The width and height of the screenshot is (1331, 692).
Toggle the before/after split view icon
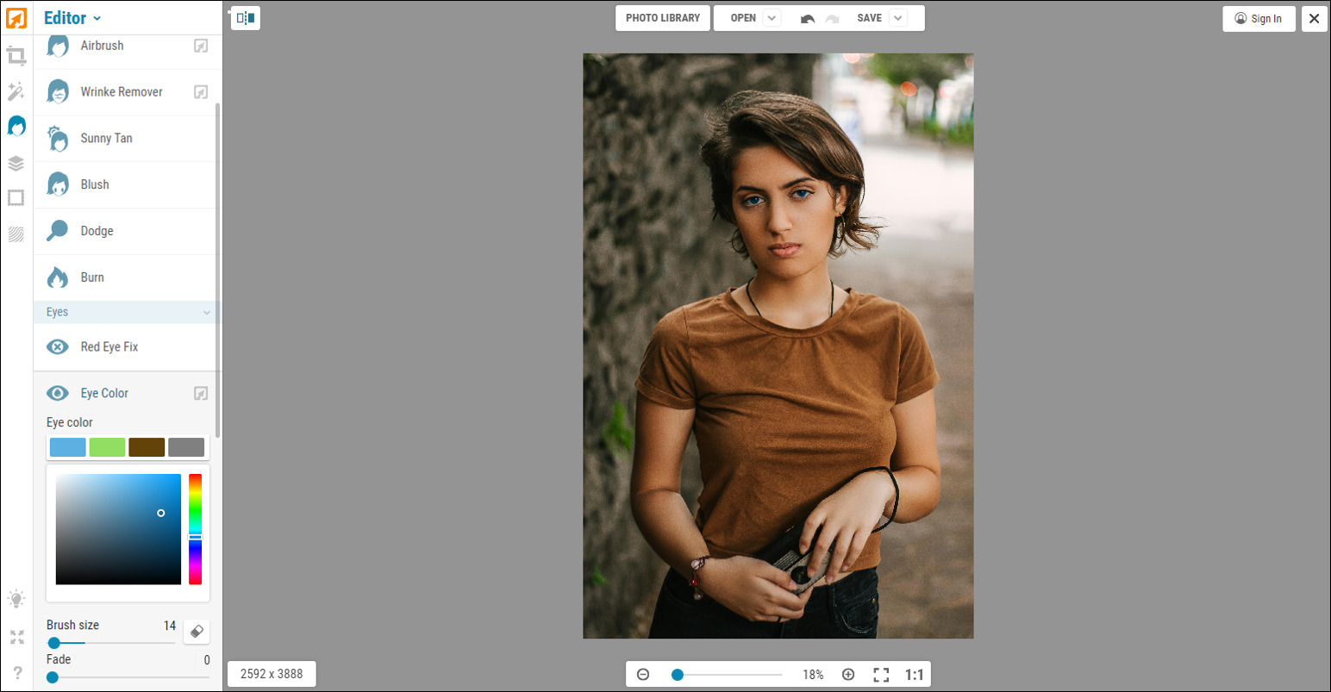pyautogui.click(x=245, y=17)
